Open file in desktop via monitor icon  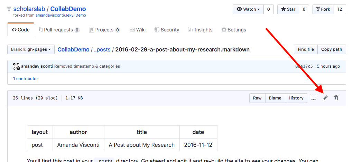tap(314, 98)
